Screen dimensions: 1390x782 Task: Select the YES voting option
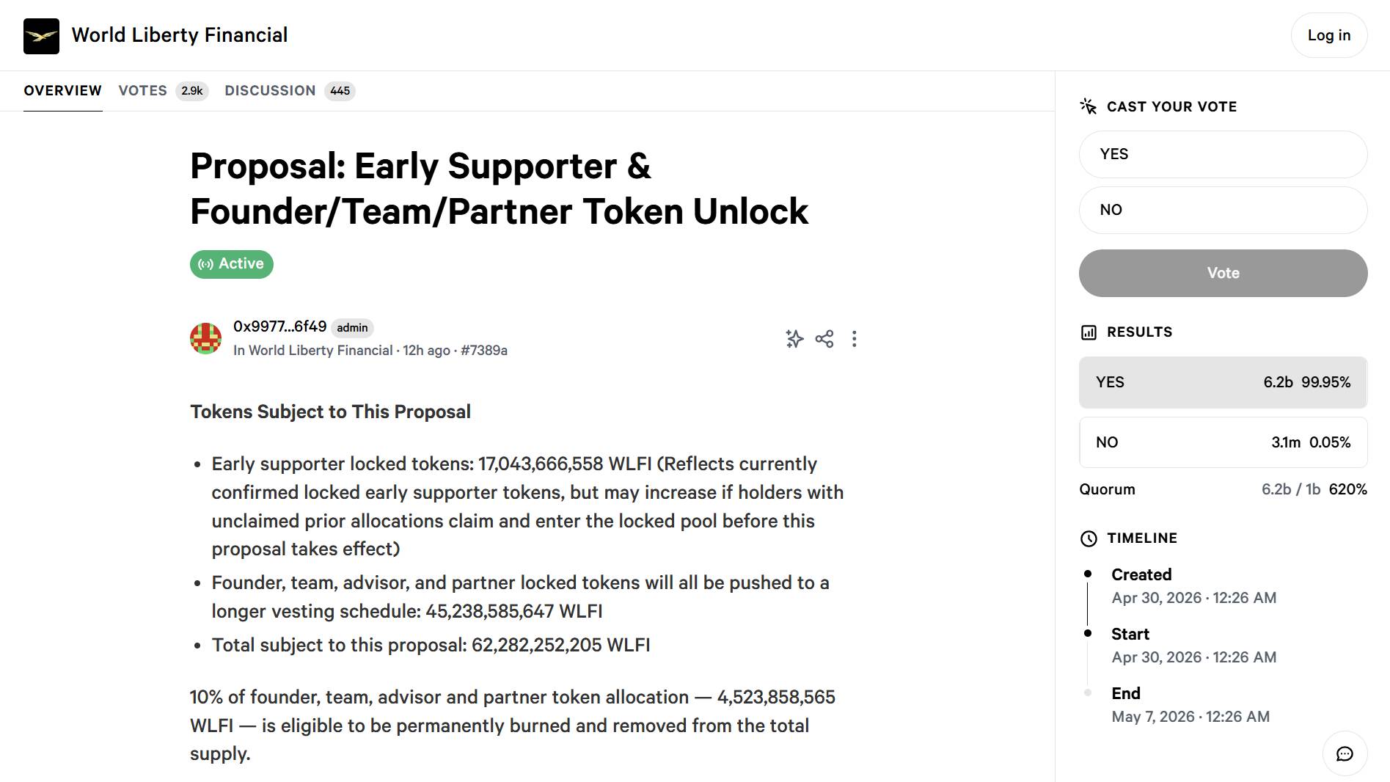1223,155
